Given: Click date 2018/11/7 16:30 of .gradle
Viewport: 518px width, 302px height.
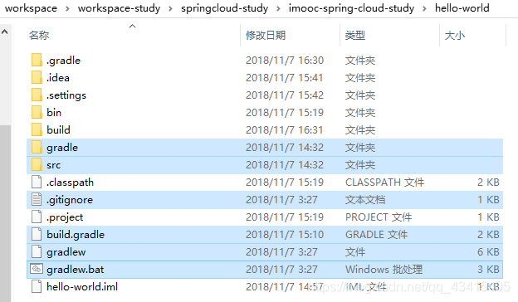Looking at the screenshot, I should tap(285, 61).
